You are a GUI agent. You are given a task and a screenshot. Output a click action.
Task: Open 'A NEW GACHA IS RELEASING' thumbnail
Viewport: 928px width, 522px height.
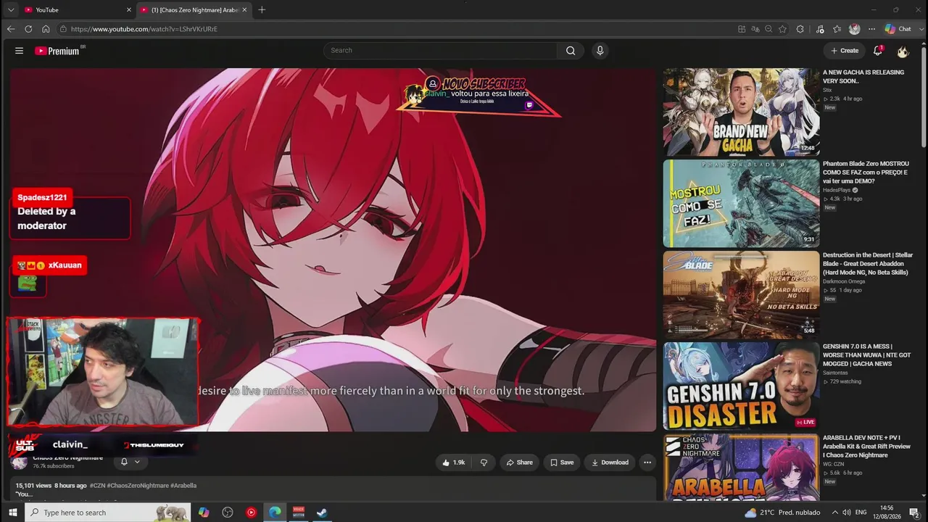click(x=741, y=112)
